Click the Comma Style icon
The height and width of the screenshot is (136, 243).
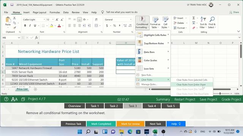pos(120,26)
